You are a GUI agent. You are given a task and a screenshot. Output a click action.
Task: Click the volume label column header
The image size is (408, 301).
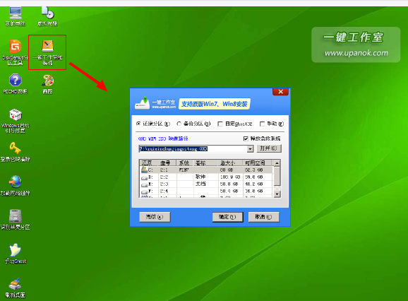point(205,163)
